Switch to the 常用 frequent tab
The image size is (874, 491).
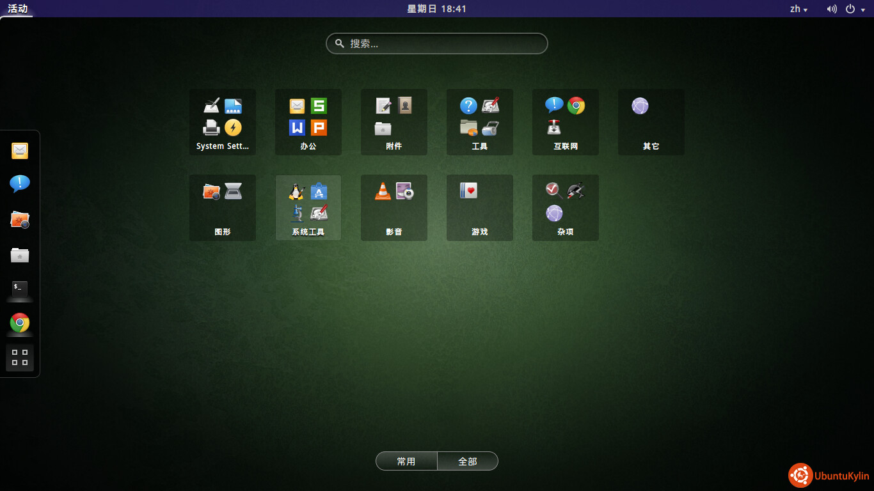pos(406,461)
